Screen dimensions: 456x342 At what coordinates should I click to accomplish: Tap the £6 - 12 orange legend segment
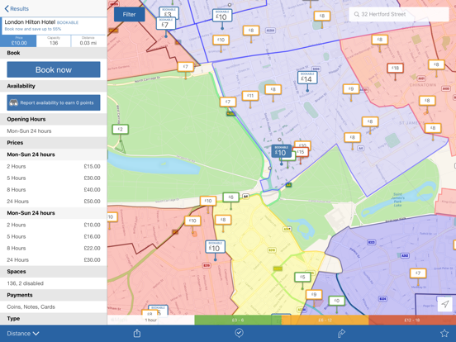(x=325, y=320)
